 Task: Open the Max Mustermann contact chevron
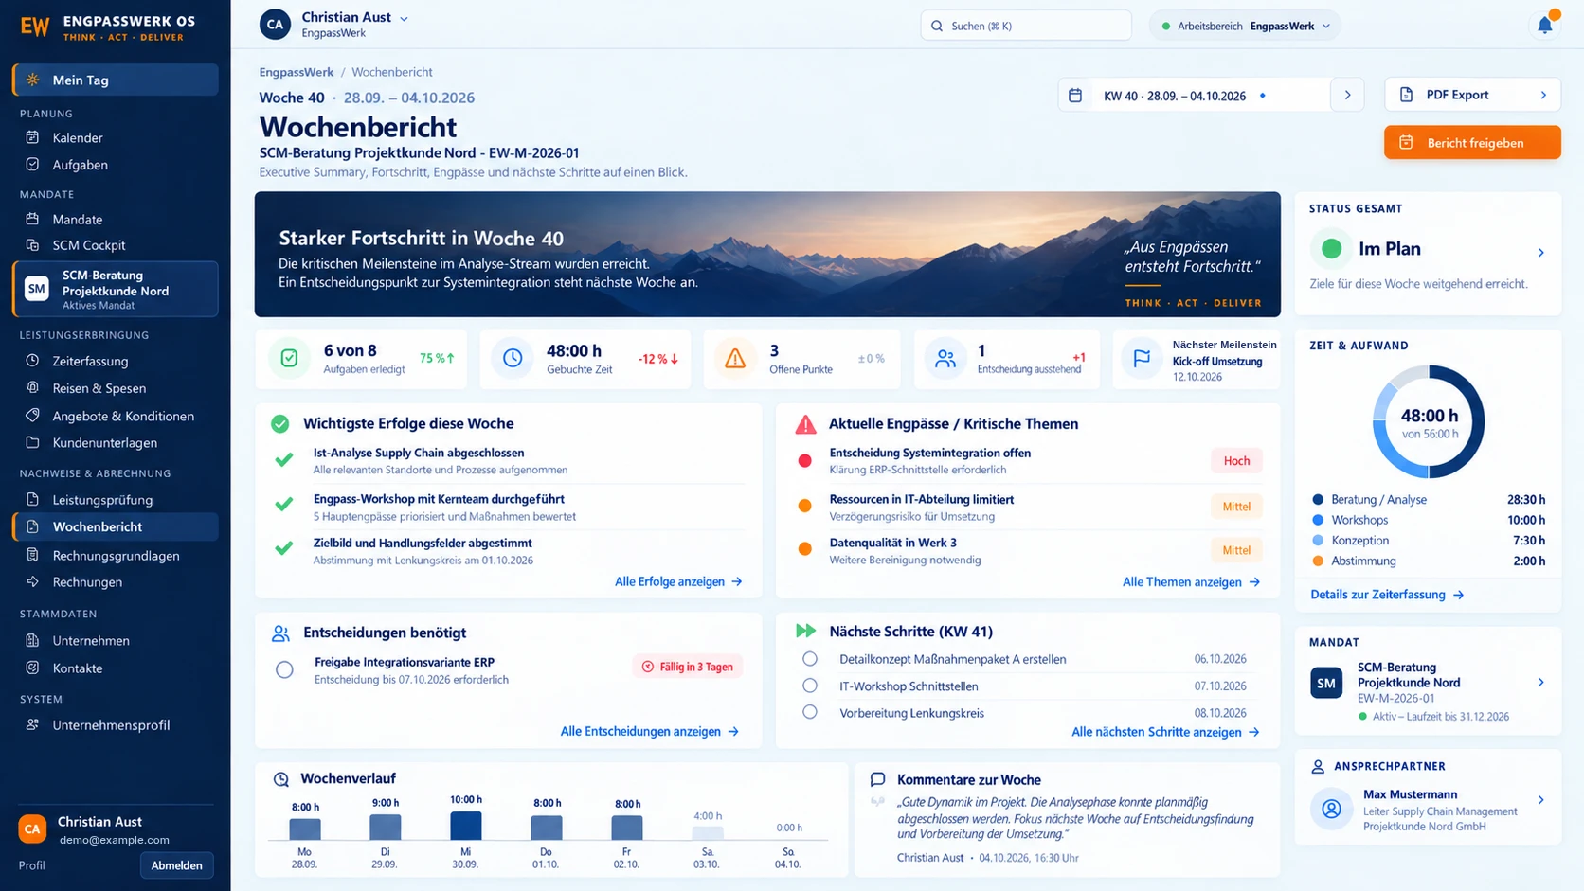coord(1541,800)
